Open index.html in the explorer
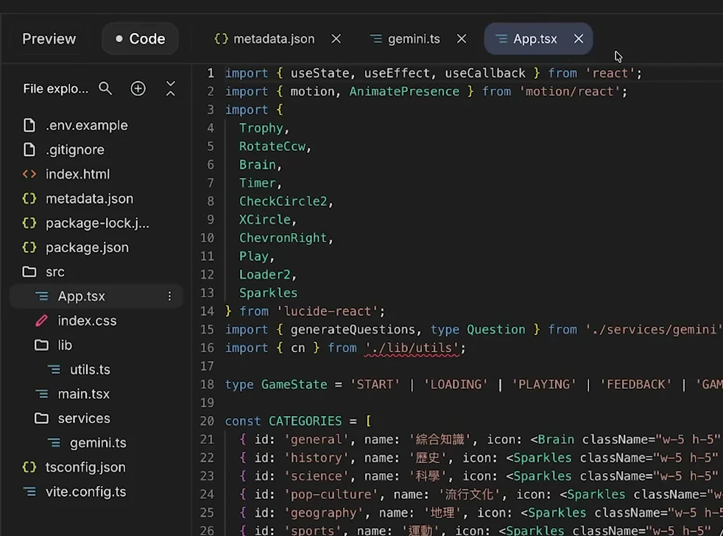Viewport: 723px width, 536px height. tap(77, 174)
